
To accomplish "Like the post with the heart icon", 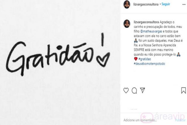I will (x=126, y=90).
